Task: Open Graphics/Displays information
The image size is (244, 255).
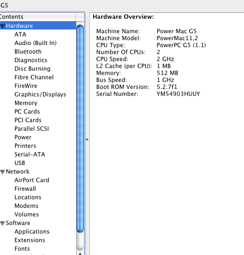Action: point(40,94)
